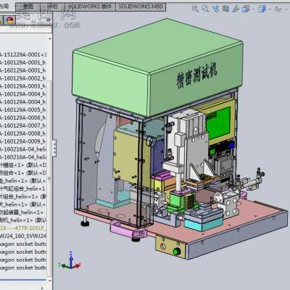290x290 pixels.
Task: Click the feature tree vertical scrollbar thumb
Action: (x=49, y=178)
